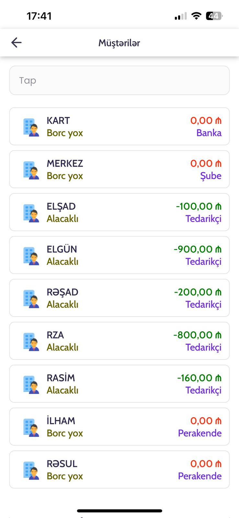Tap the back arrow icon
The image size is (239, 518).
(16, 42)
